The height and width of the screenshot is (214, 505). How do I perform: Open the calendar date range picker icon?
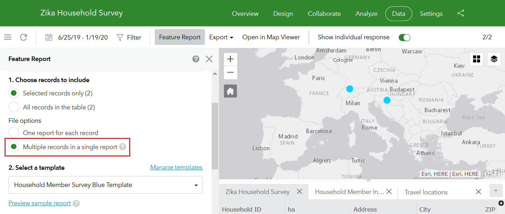coord(49,37)
